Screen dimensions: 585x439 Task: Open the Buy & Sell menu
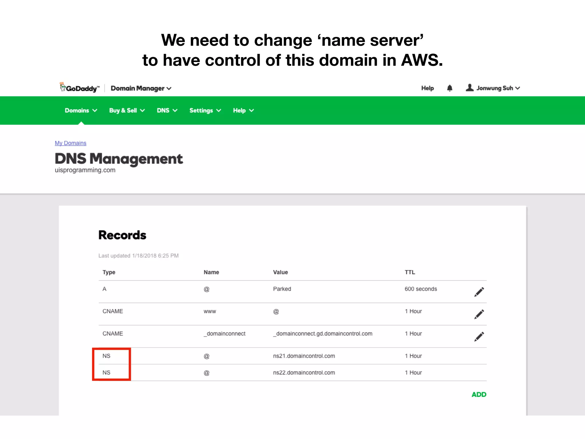(127, 111)
